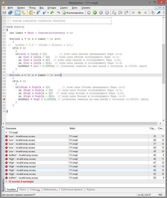Click the Описание column header
167x198 pixels.
click(x=36, y=128)
